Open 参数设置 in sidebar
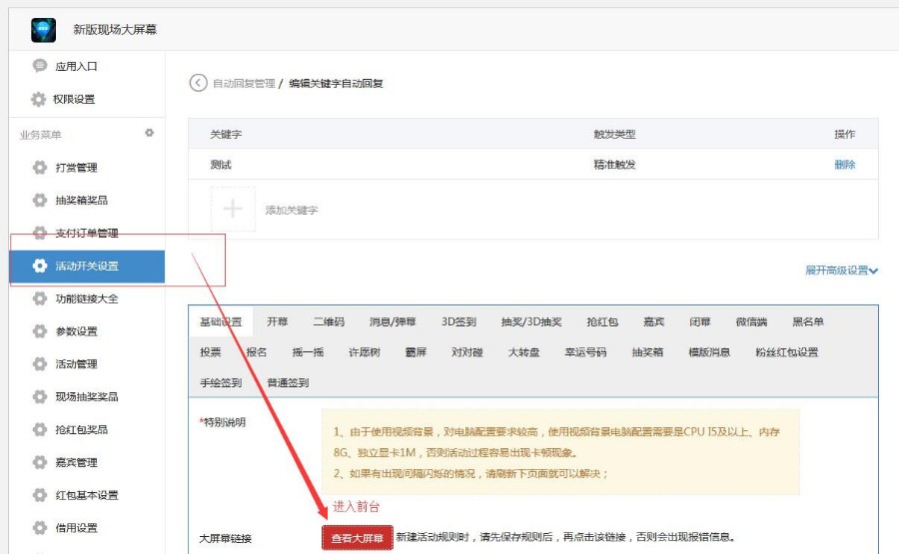 pos(76,331)
